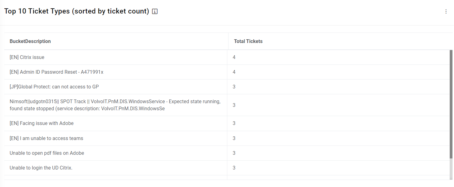Click the vertical table scrollbar
This screenshot has height=187, width=454.
451,104
